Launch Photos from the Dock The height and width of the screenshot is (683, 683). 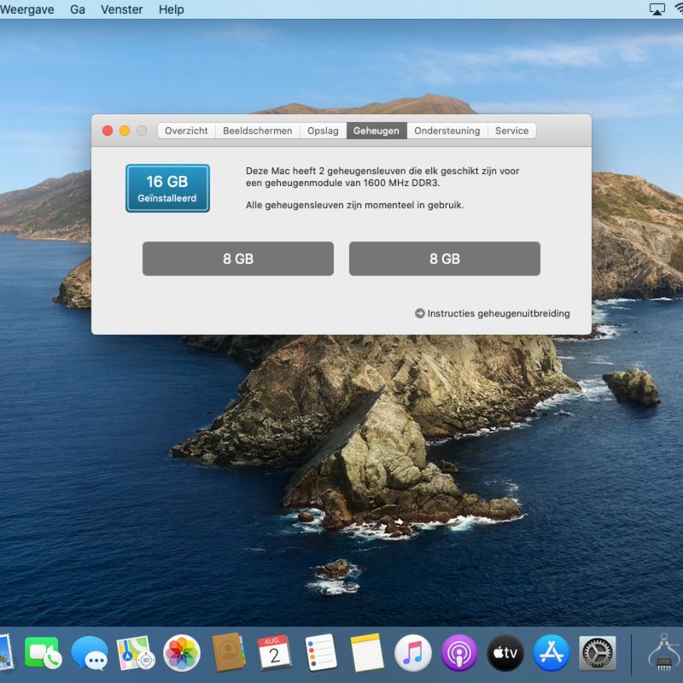[182, 653]
